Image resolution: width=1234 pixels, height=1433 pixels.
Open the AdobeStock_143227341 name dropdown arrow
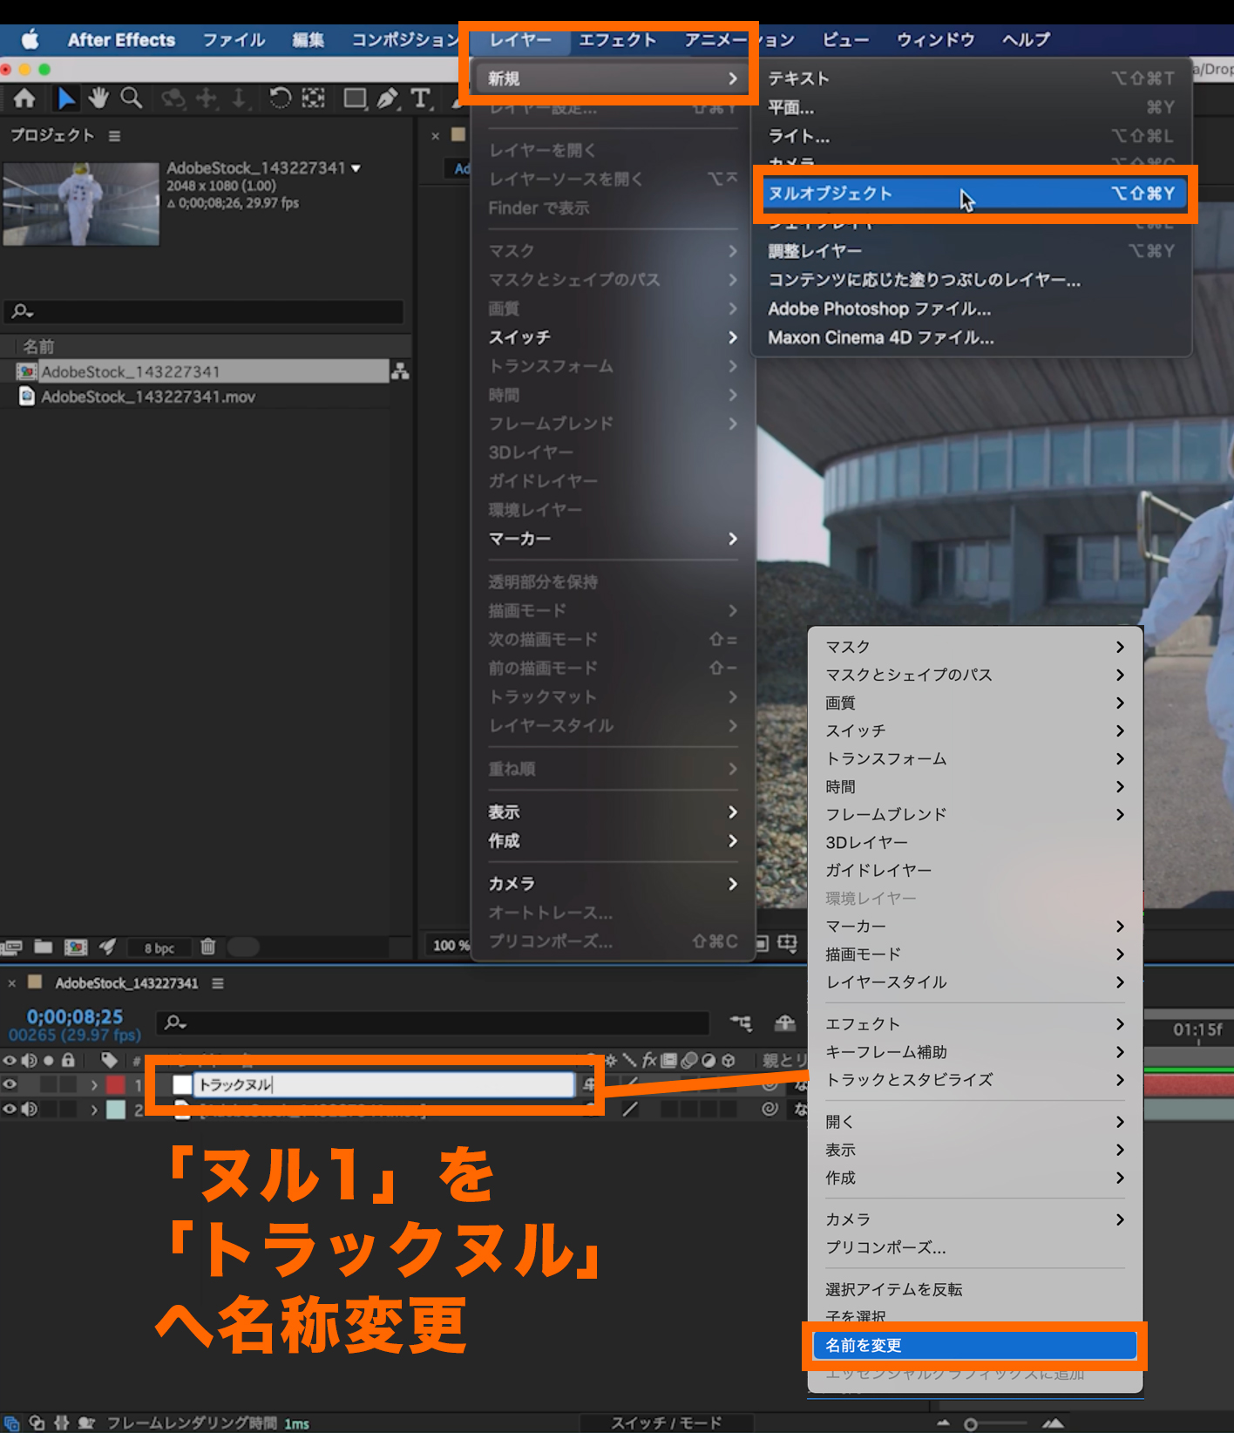pyautogui.click(x=356, y=168)
